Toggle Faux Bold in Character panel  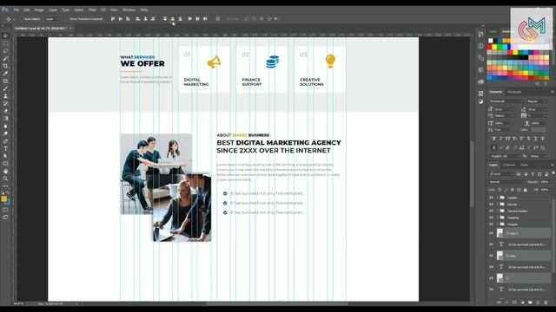pyautogui.click(x=493, y=139)
